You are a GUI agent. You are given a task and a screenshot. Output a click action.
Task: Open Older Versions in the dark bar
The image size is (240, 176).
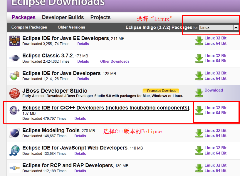coord(71,27)
